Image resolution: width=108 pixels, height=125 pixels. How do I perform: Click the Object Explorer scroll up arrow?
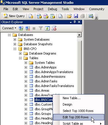(x=79, y=35)
